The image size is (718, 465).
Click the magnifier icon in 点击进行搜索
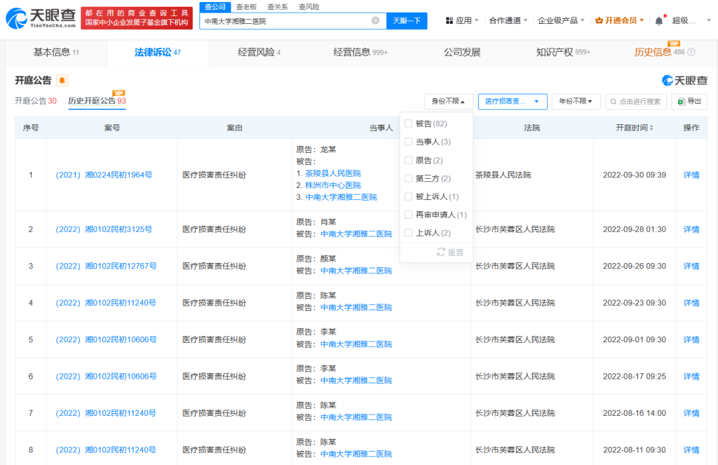click(614, 102)
